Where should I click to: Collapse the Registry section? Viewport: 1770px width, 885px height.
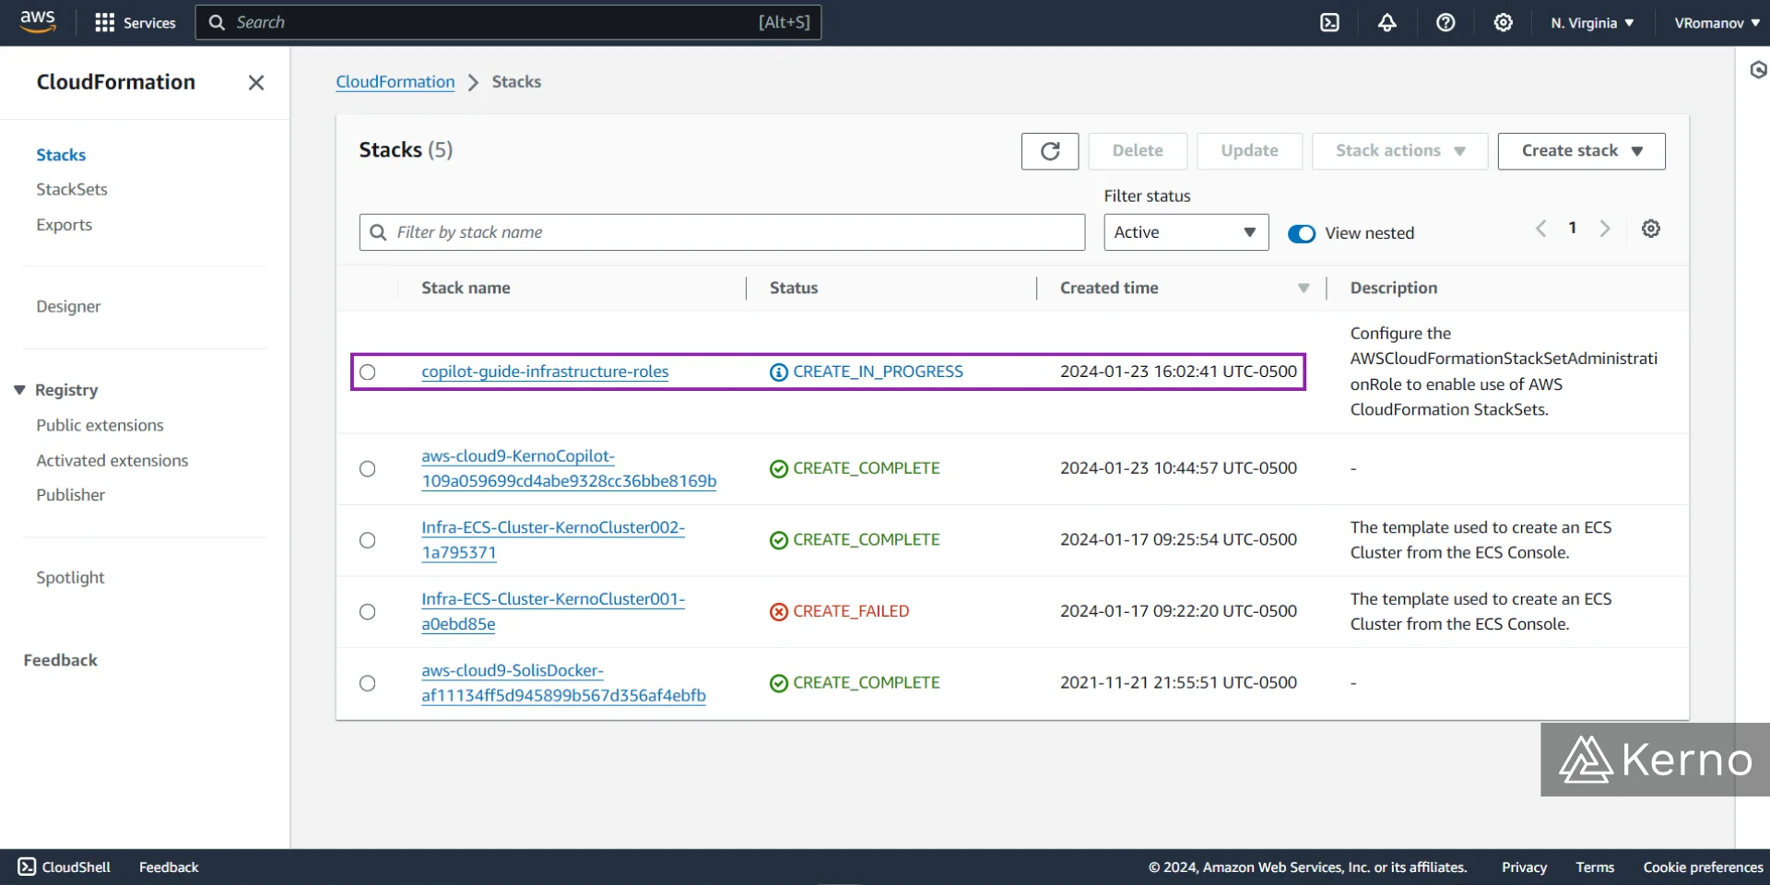(x=19, y=390)
